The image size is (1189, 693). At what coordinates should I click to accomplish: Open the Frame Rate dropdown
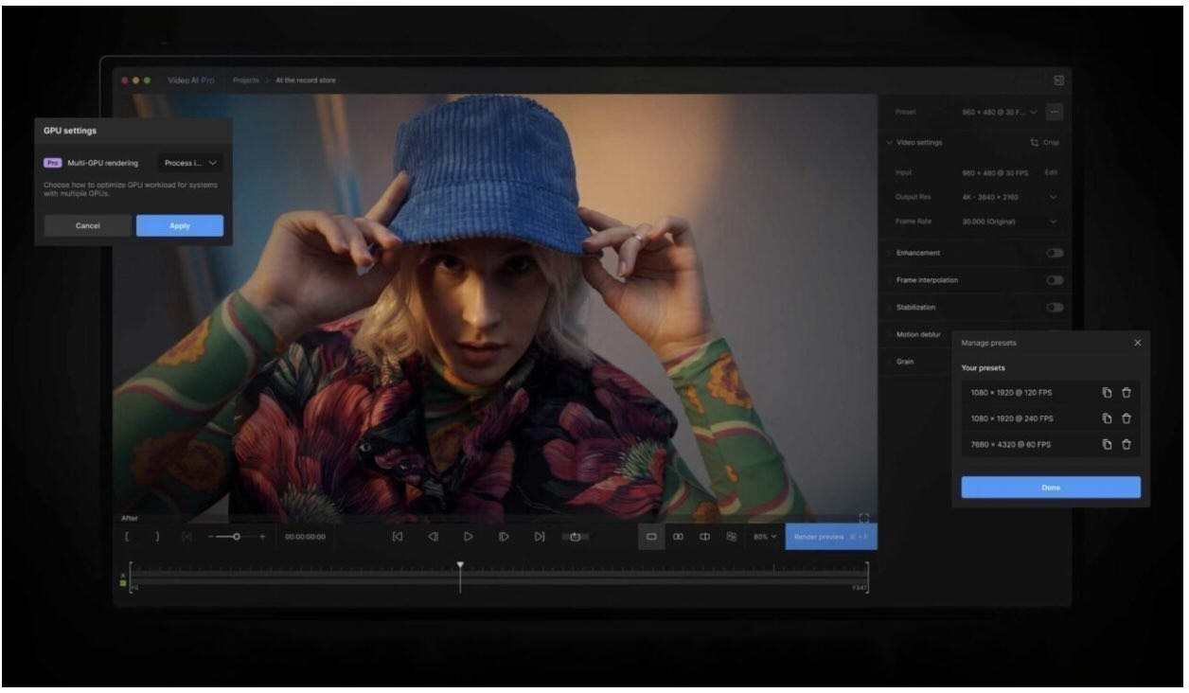click(1008, 222)
